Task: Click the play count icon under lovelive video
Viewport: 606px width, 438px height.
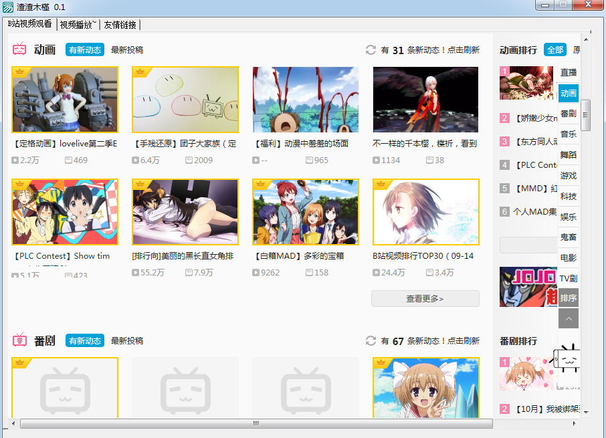Action: tap(15, 160)
